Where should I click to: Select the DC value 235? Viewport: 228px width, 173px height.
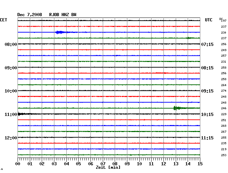[x=224, y=143]
